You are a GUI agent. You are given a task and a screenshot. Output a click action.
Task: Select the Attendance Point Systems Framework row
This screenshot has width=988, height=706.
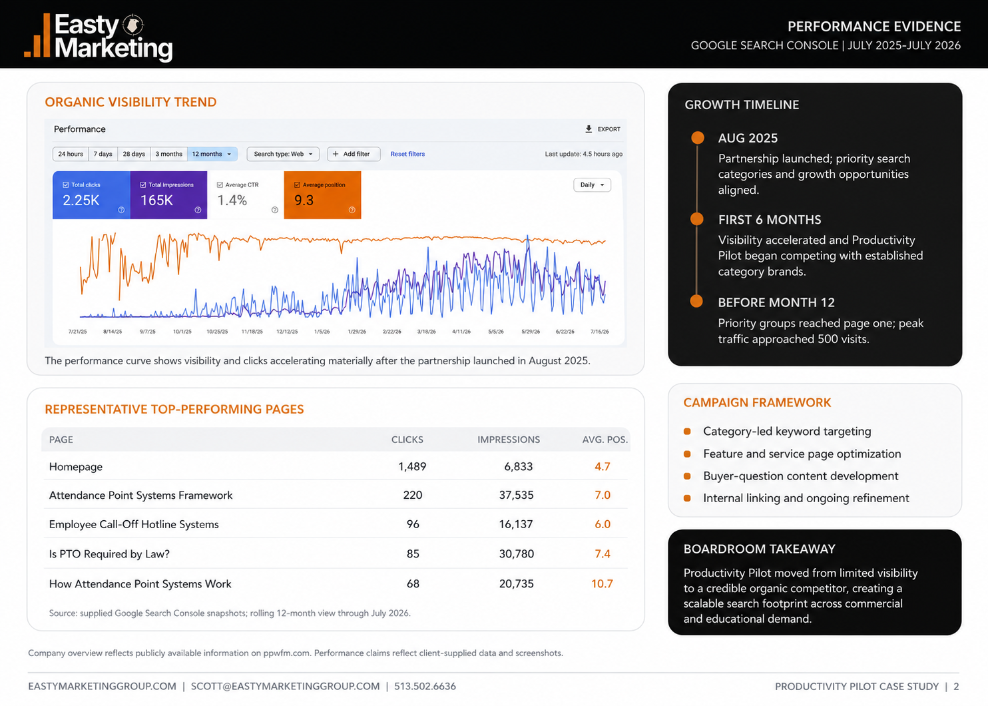point(336,495)
